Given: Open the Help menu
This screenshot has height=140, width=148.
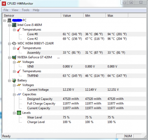Looking at the screenshot, I should (x=36, y=10).
